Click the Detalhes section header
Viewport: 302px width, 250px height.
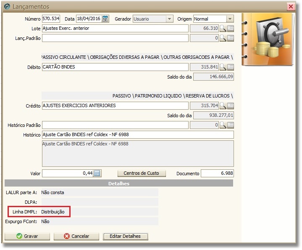tap(119, 183)
